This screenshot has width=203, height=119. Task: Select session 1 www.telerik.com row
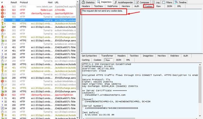(x=38, y=7)
